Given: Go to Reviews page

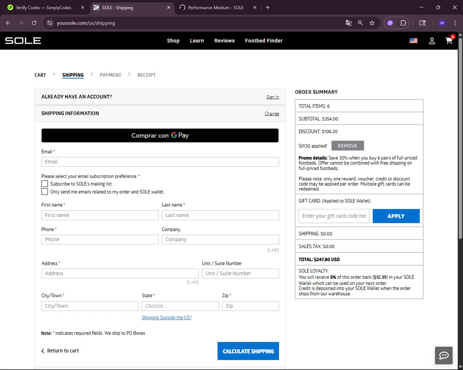Looking at the screenshot, I should tap(224, 41).
